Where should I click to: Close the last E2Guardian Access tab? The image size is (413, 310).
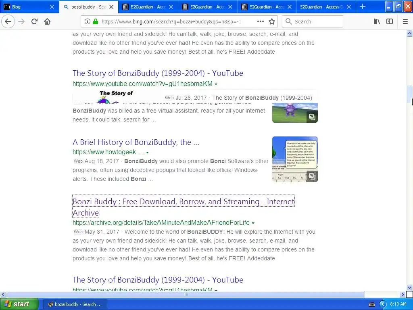[x=349, y=7]
